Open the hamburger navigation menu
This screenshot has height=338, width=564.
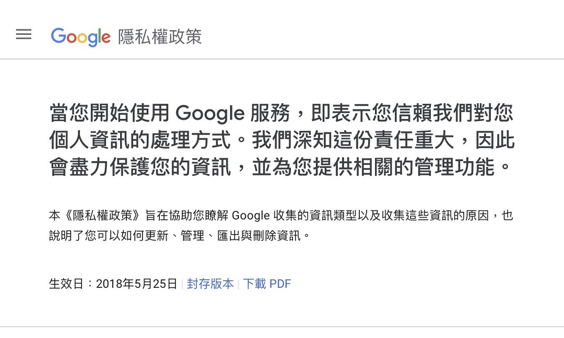[23, 34]
